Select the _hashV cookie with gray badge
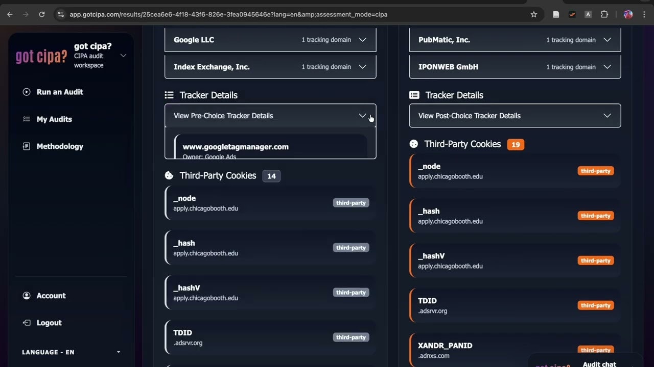Image resolution: width=654 pixels, height=367 pixels. (270, 293)
